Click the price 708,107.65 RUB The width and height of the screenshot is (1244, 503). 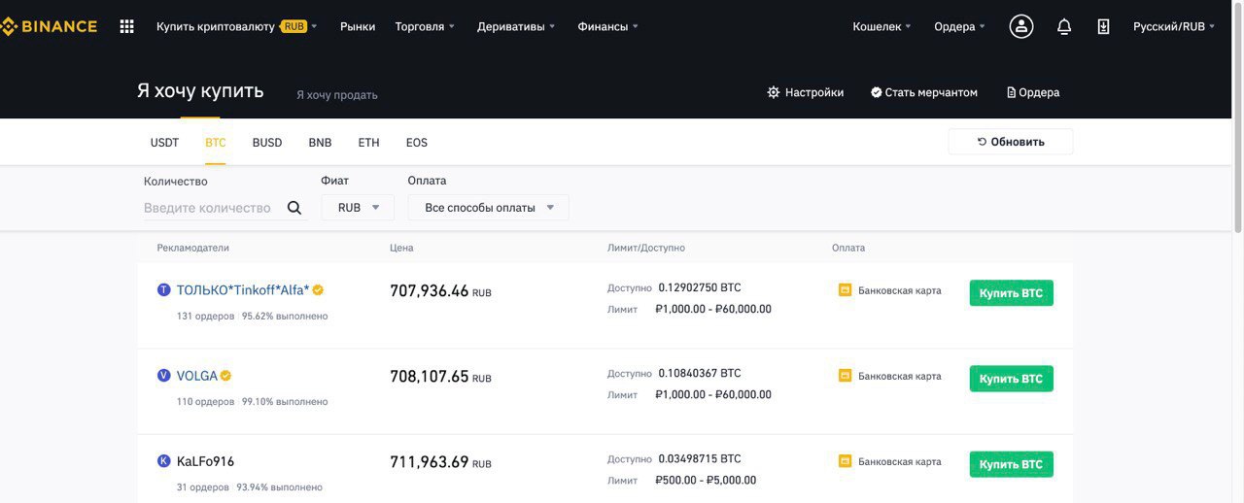pyautogui.click(x=440, y=376)
